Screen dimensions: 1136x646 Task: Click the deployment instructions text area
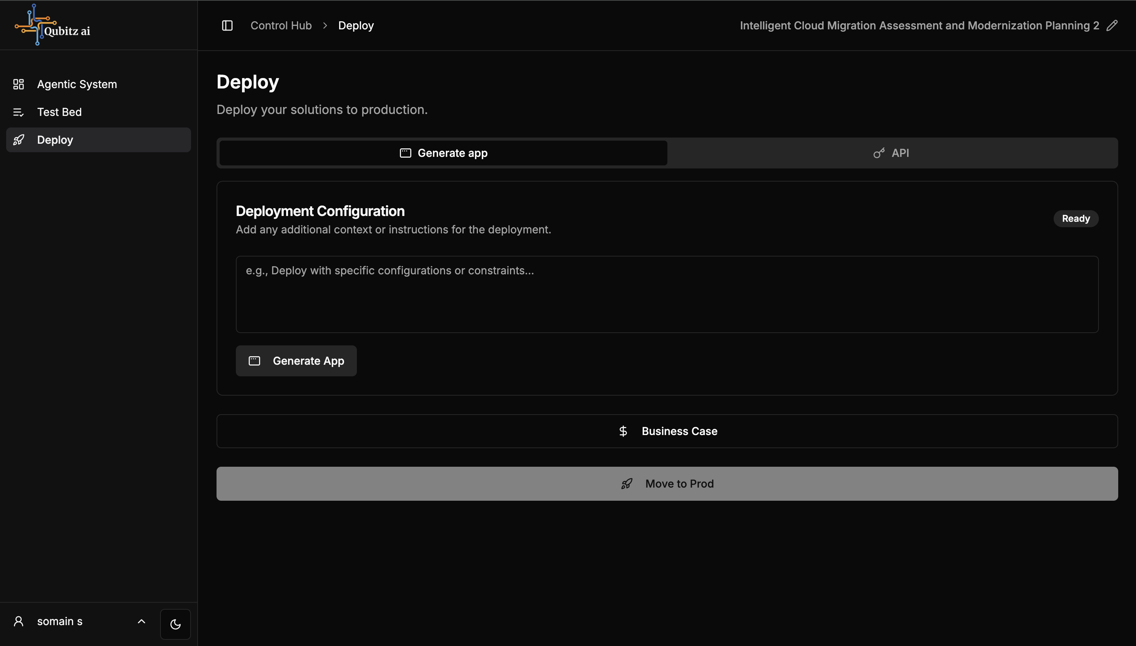coord(667,294)
